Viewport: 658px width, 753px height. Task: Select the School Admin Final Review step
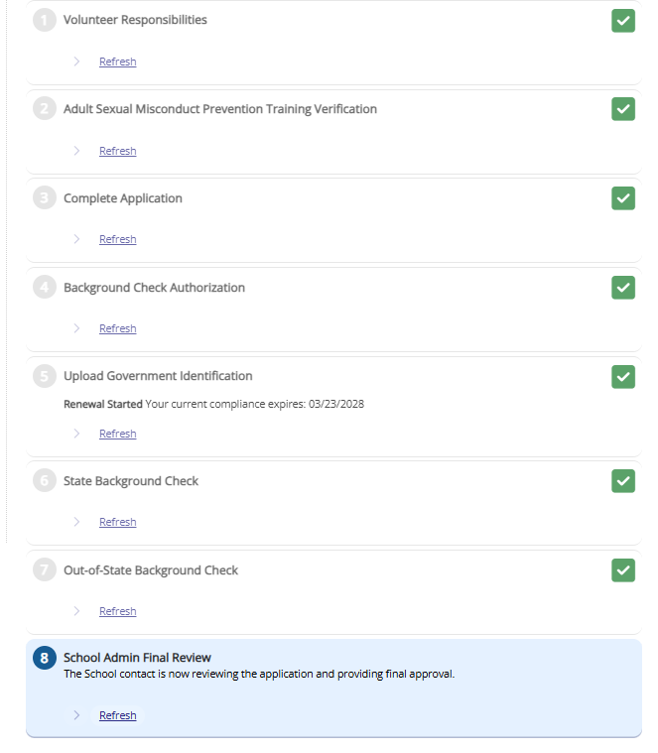click(x=137, y=658)
